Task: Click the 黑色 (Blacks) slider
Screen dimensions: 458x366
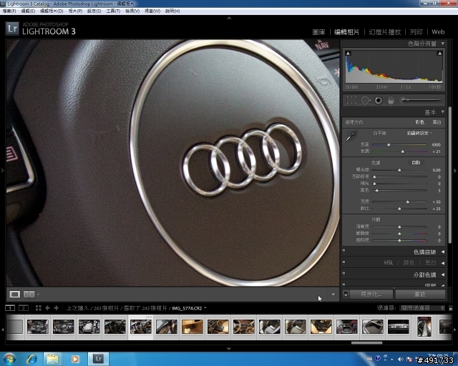Action: 399,190
